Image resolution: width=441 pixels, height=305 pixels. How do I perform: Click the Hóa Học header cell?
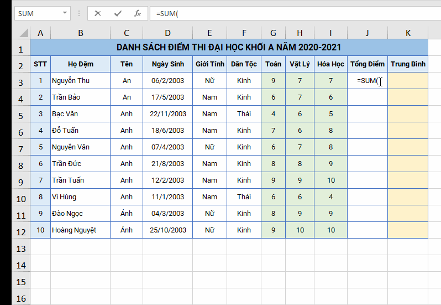[x=330, y=64]
